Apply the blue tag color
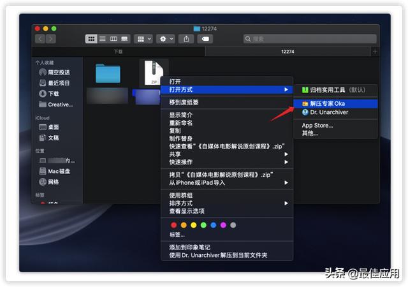 214,225
